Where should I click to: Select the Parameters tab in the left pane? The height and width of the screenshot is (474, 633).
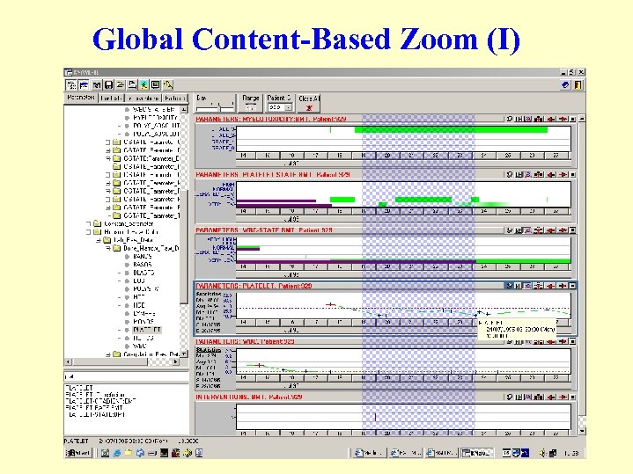point(81,98)
